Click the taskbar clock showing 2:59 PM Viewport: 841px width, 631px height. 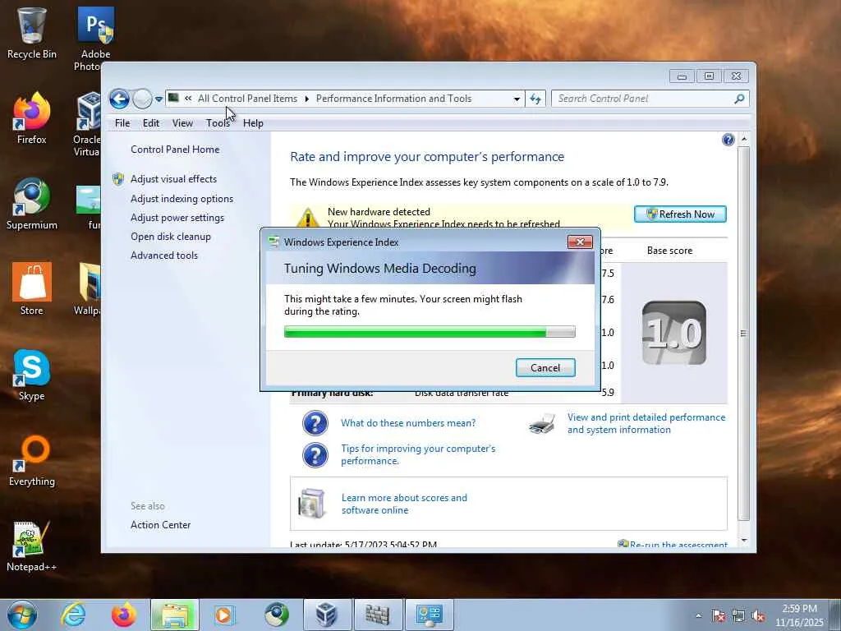click(x=799, y=615)
